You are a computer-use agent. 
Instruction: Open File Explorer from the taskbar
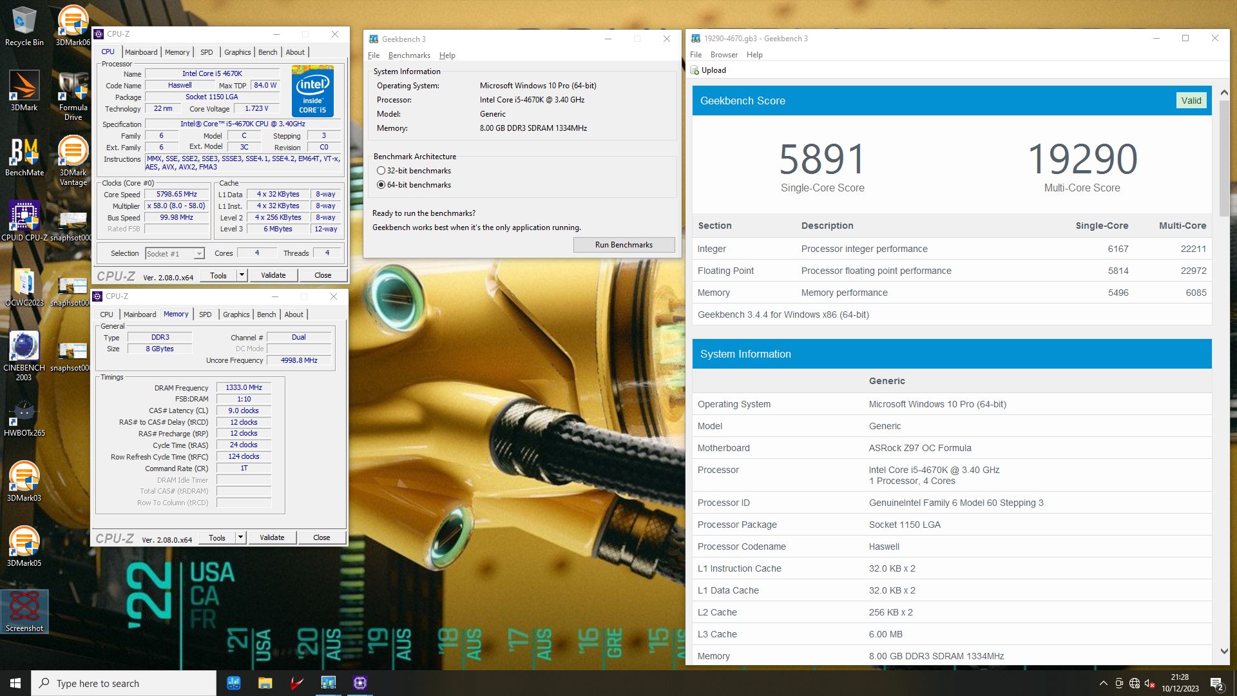point(265,683)
